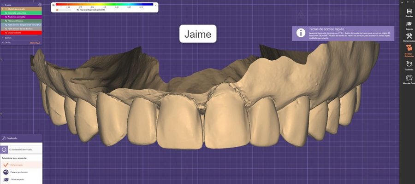Toggle visibility of Anatomía completa group
The image size is (415, 184).
click(x=6, y=17)
